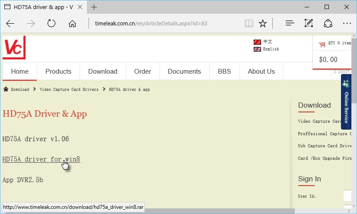
Task: Open the Download menu item
Action: [103, 71]
